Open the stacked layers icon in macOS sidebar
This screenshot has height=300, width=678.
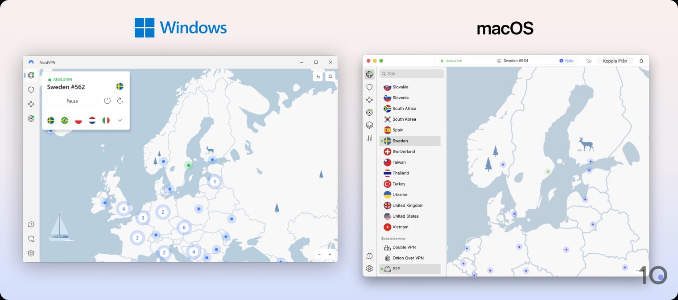(x=369, y=125)
